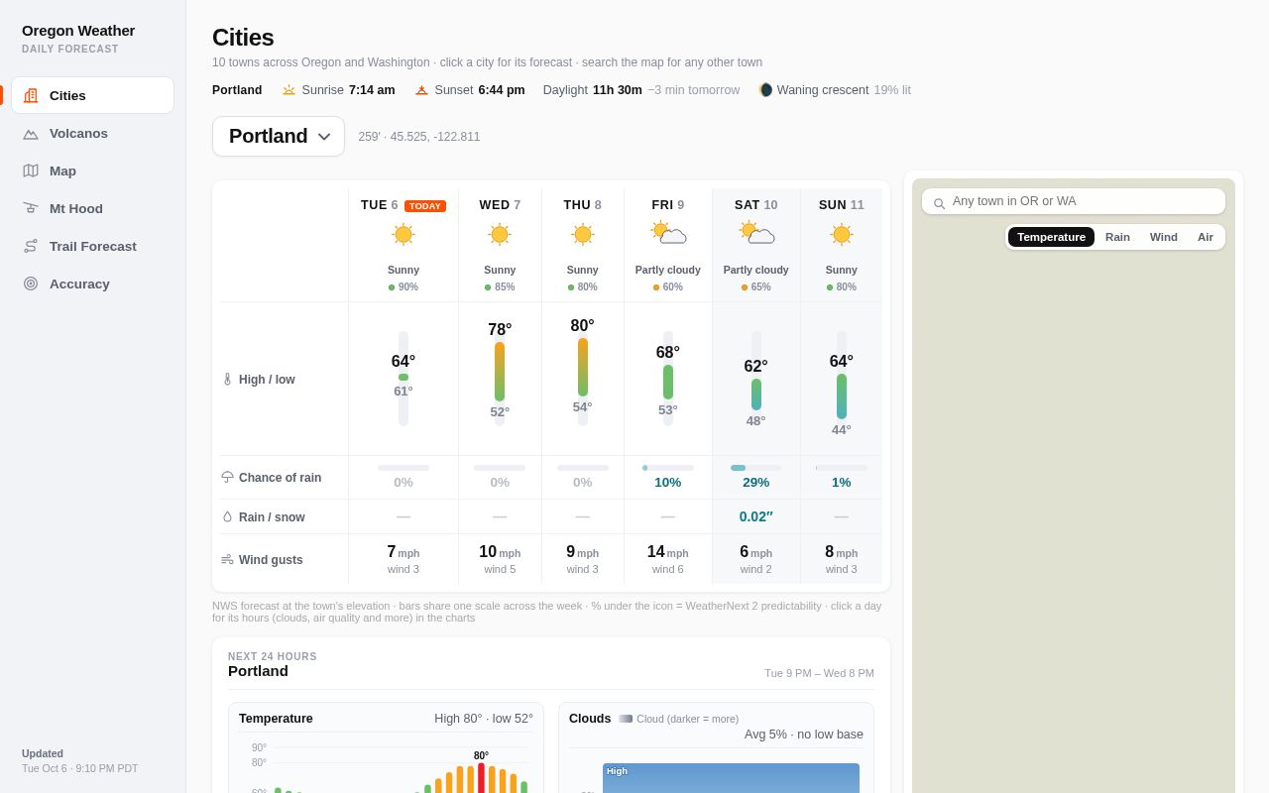This screenshot has height=793, width=1269.
Task: Click the Updated timestamp text
Action: 80,768
